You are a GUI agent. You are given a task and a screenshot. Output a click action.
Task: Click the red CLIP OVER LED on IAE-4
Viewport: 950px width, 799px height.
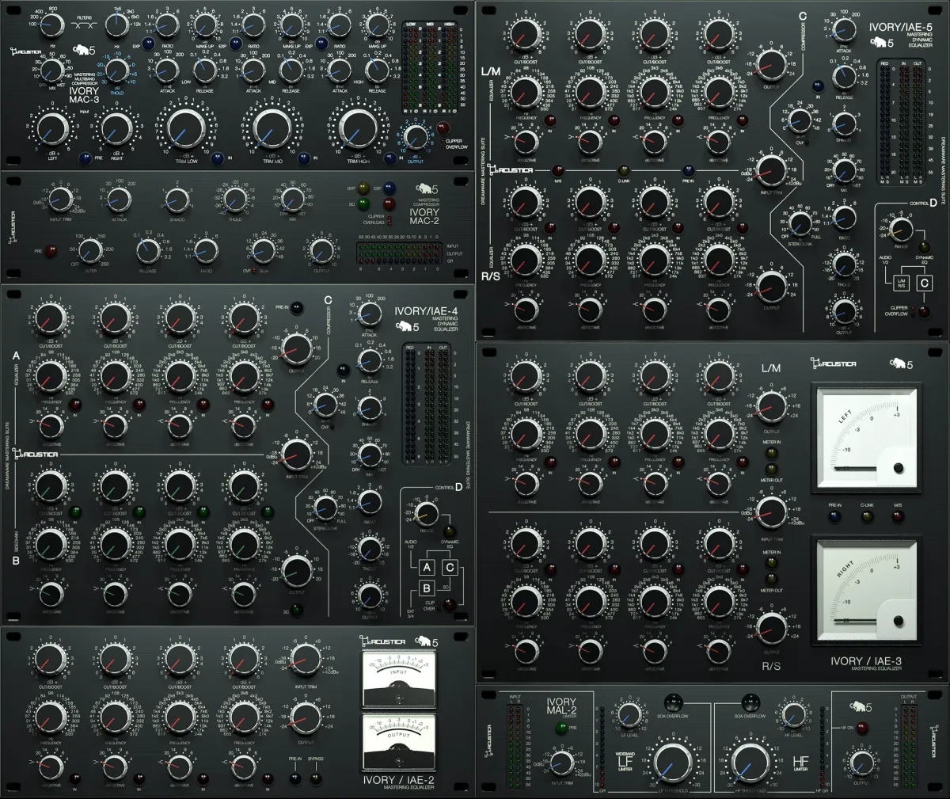(449, 605)
